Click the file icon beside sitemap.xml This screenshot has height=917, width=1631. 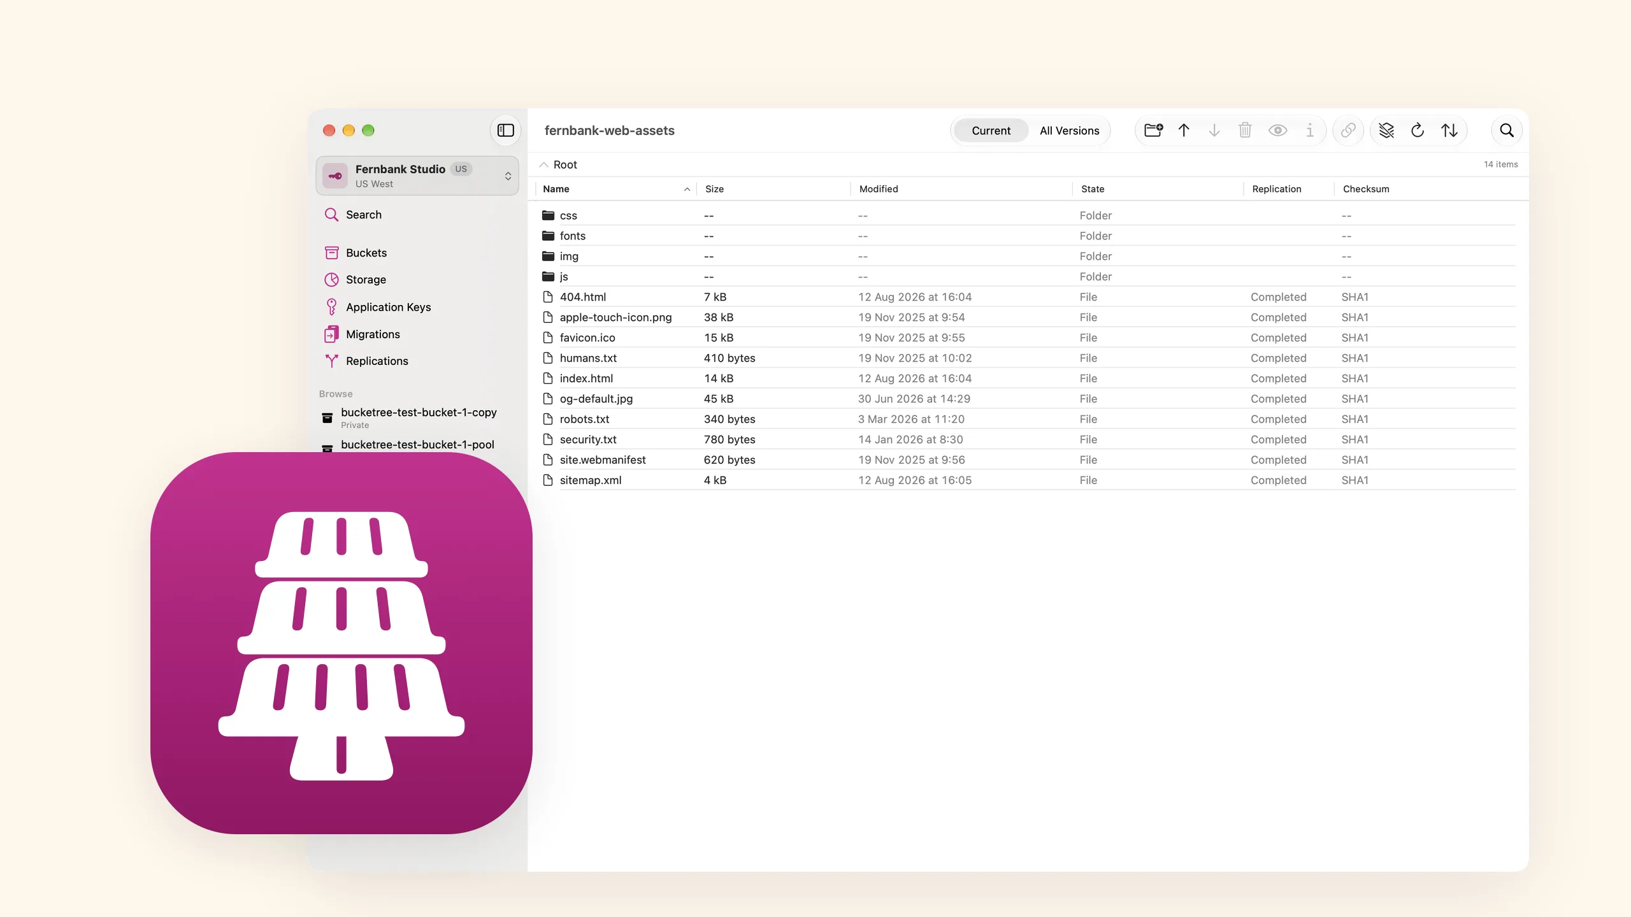(548, 480)
